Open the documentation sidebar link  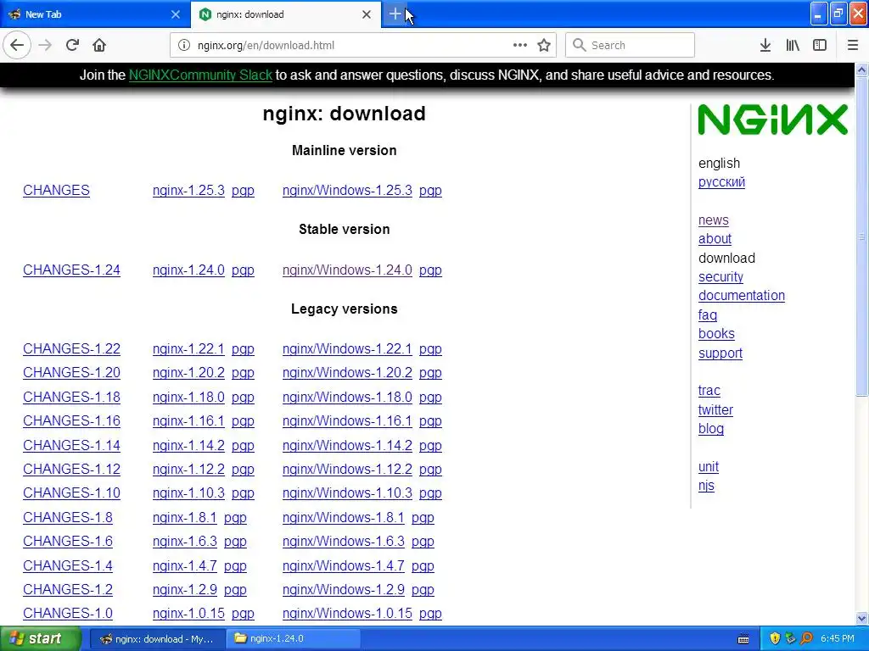point(742,296)
